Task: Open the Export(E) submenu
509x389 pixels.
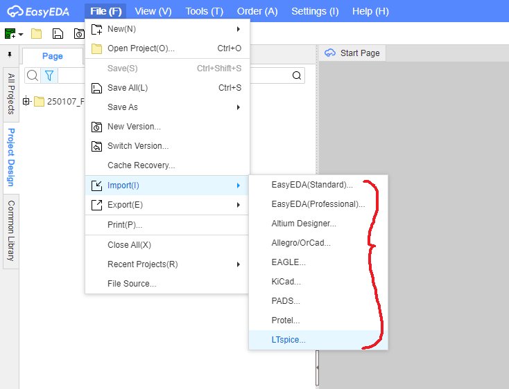Action: (167, 205)
